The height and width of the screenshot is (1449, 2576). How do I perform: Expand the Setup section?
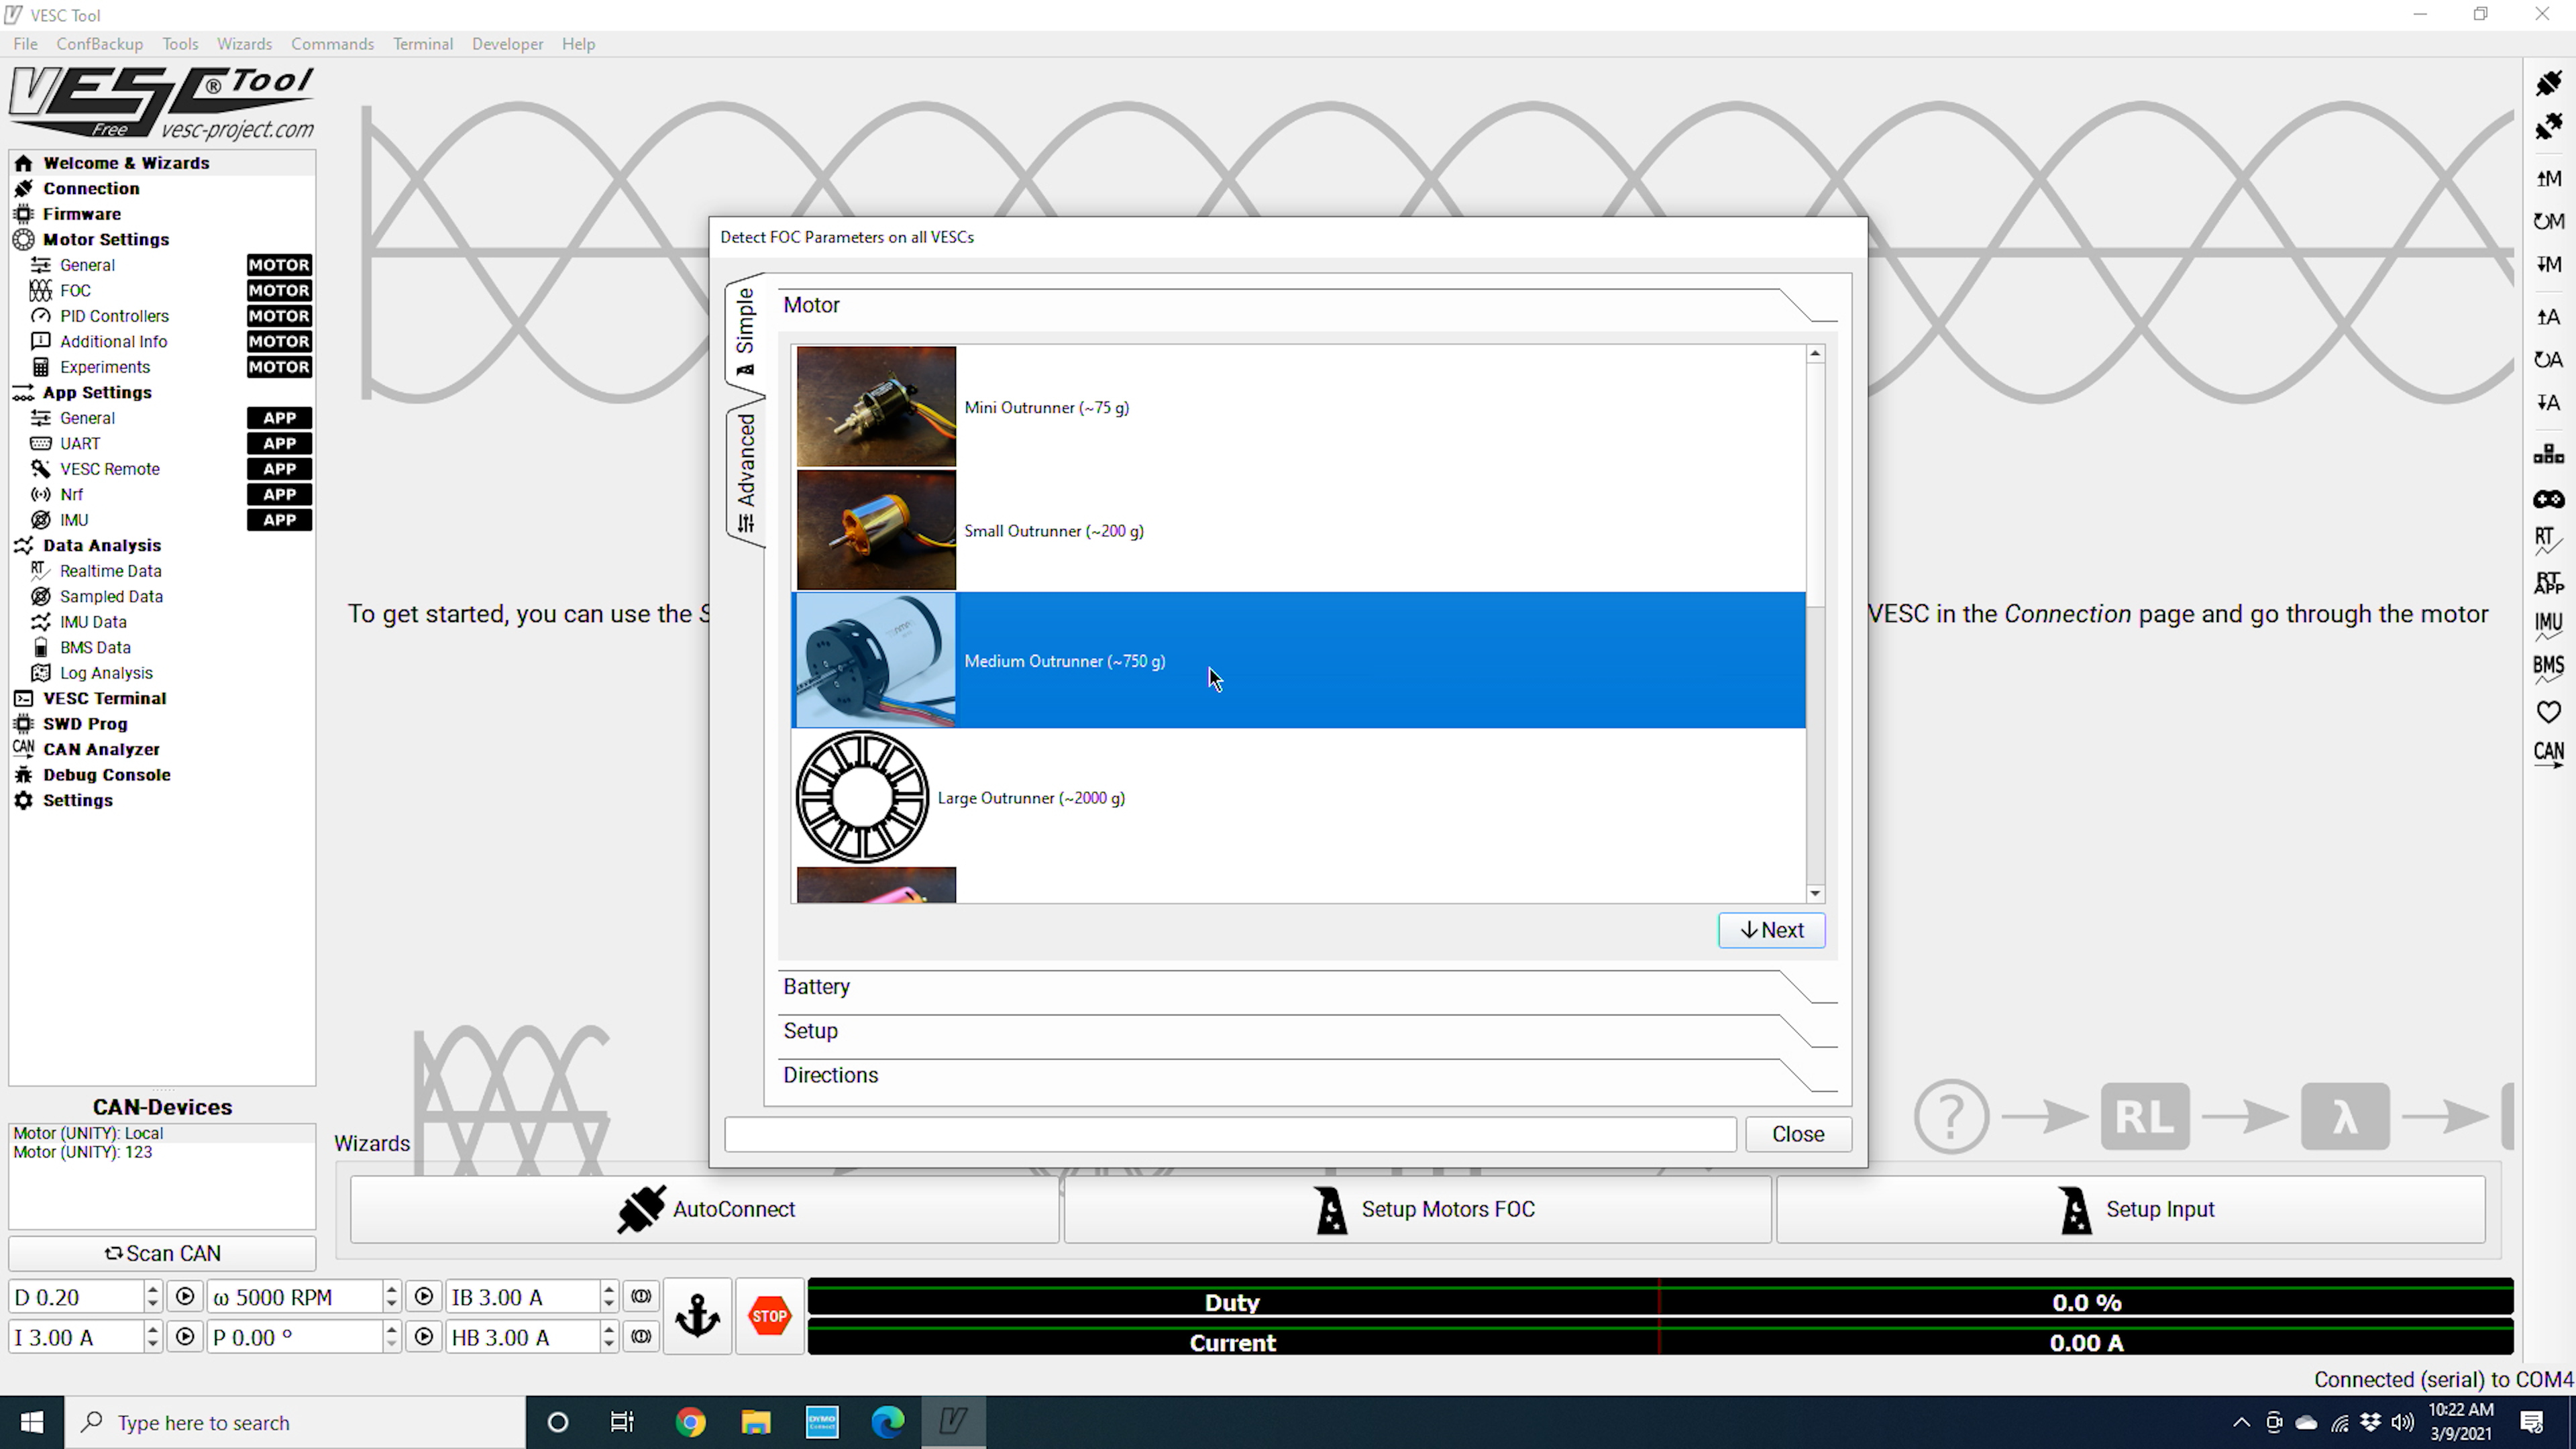pyautogui.click(x=1307, y=1031)
